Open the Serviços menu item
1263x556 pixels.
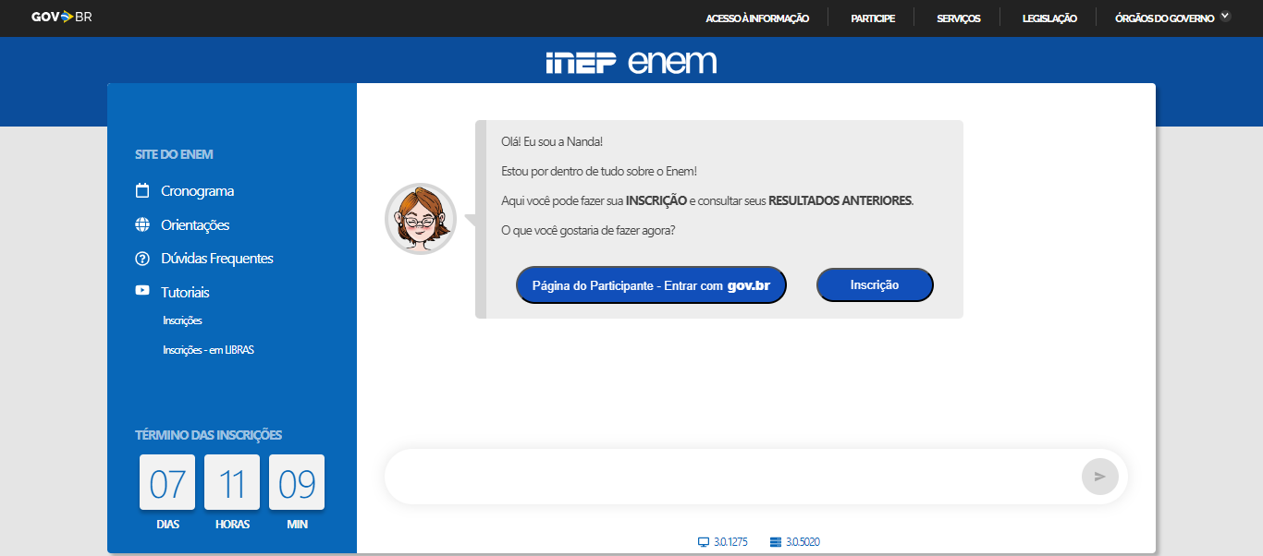[958, 18]
